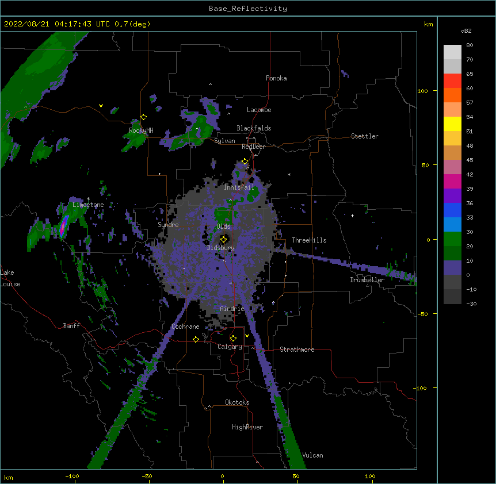496x484 pixels.
Task: Click the blue 36-33 dBZ legend band
Action: (x=452, y=210)
